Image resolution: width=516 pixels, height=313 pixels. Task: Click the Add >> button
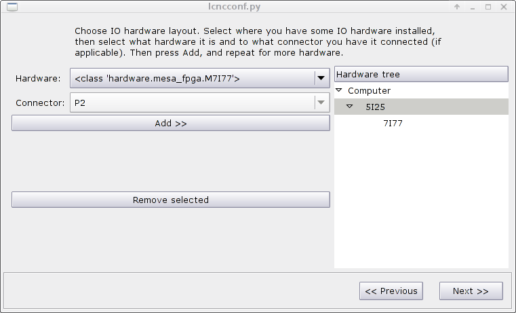(171, 123)
